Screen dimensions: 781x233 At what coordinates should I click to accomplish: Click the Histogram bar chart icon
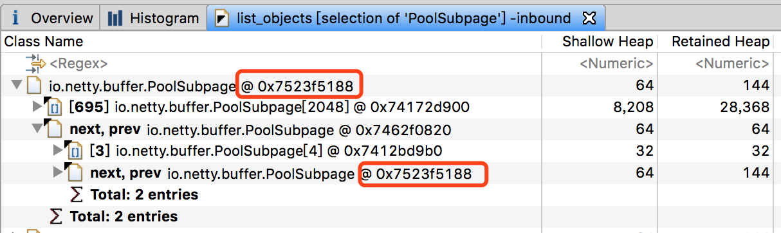(115, 17)
